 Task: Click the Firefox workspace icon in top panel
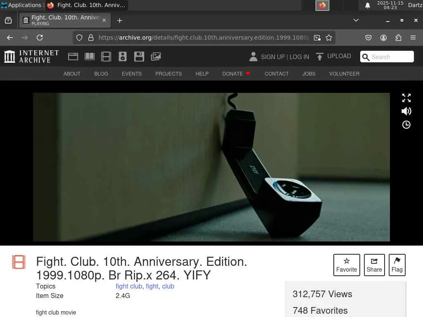pos(322,5)
